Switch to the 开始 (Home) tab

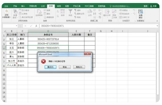coord(15,6)
